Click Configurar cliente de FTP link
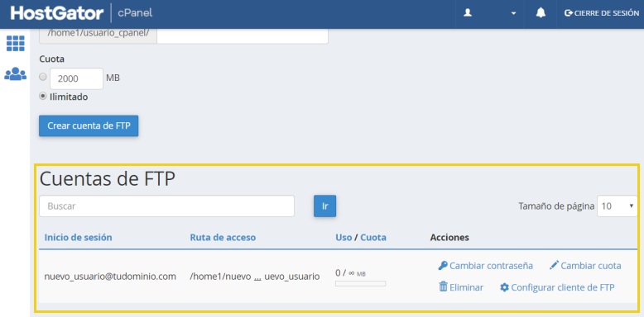This screenshot has width=644, height=317. tap(557, 287)
